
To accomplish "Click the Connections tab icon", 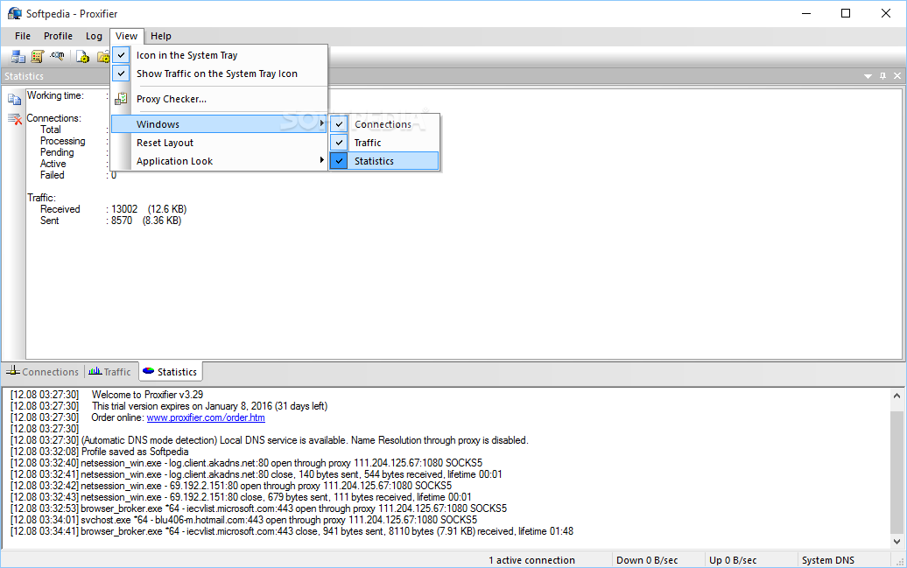I will [x=13, y=371].
